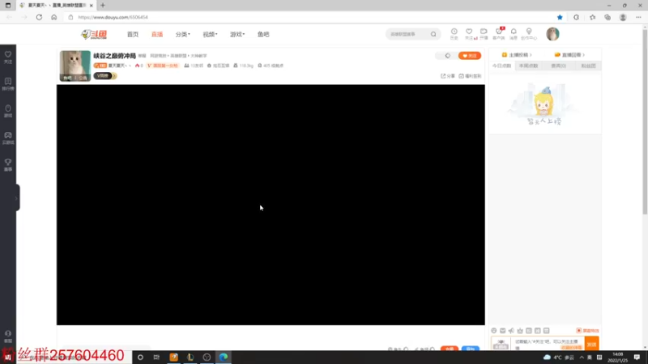Open the Windows Task View taskbar icon

pyautogui.click(x=156, y=357)
